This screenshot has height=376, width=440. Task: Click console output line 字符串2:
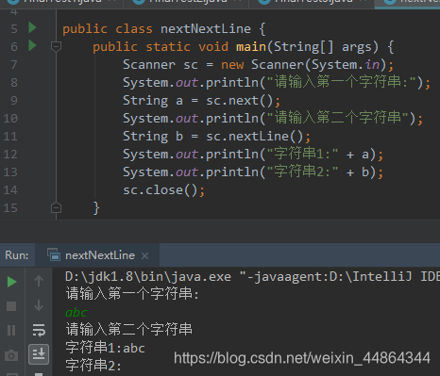coord(93,366)
